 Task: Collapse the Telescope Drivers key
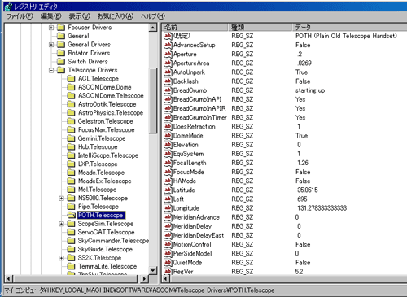51,71
